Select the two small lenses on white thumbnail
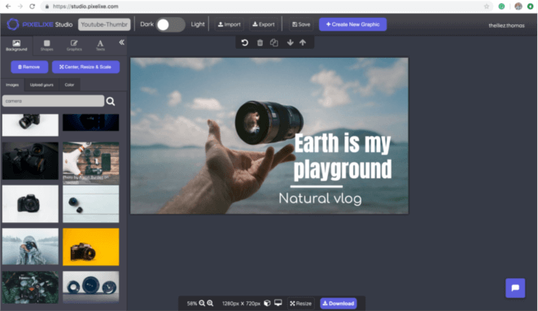 (x=91, y=204)
